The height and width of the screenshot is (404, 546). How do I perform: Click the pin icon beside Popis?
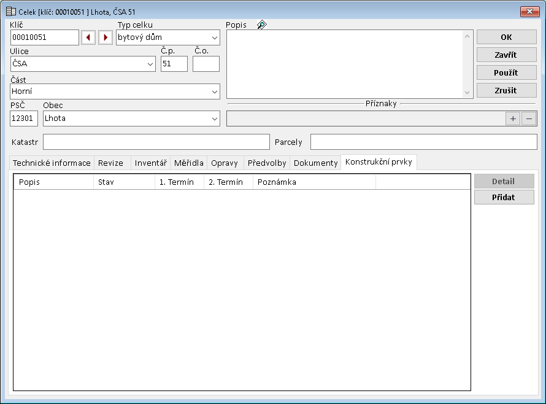coord(262,25)
